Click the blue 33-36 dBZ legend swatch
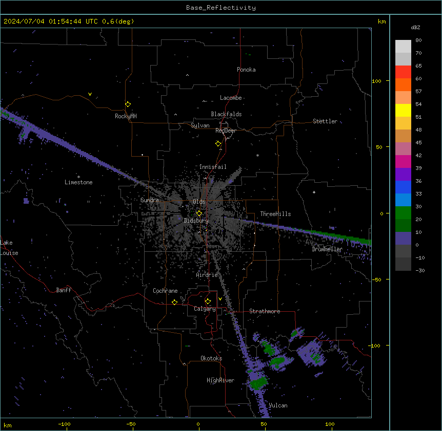442x431 pixels. pyautogui.click(x=403, y=187)
